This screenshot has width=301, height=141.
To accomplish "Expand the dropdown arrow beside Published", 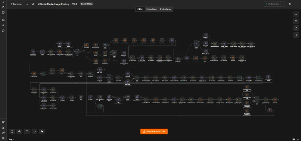I will tap(283, 4).
